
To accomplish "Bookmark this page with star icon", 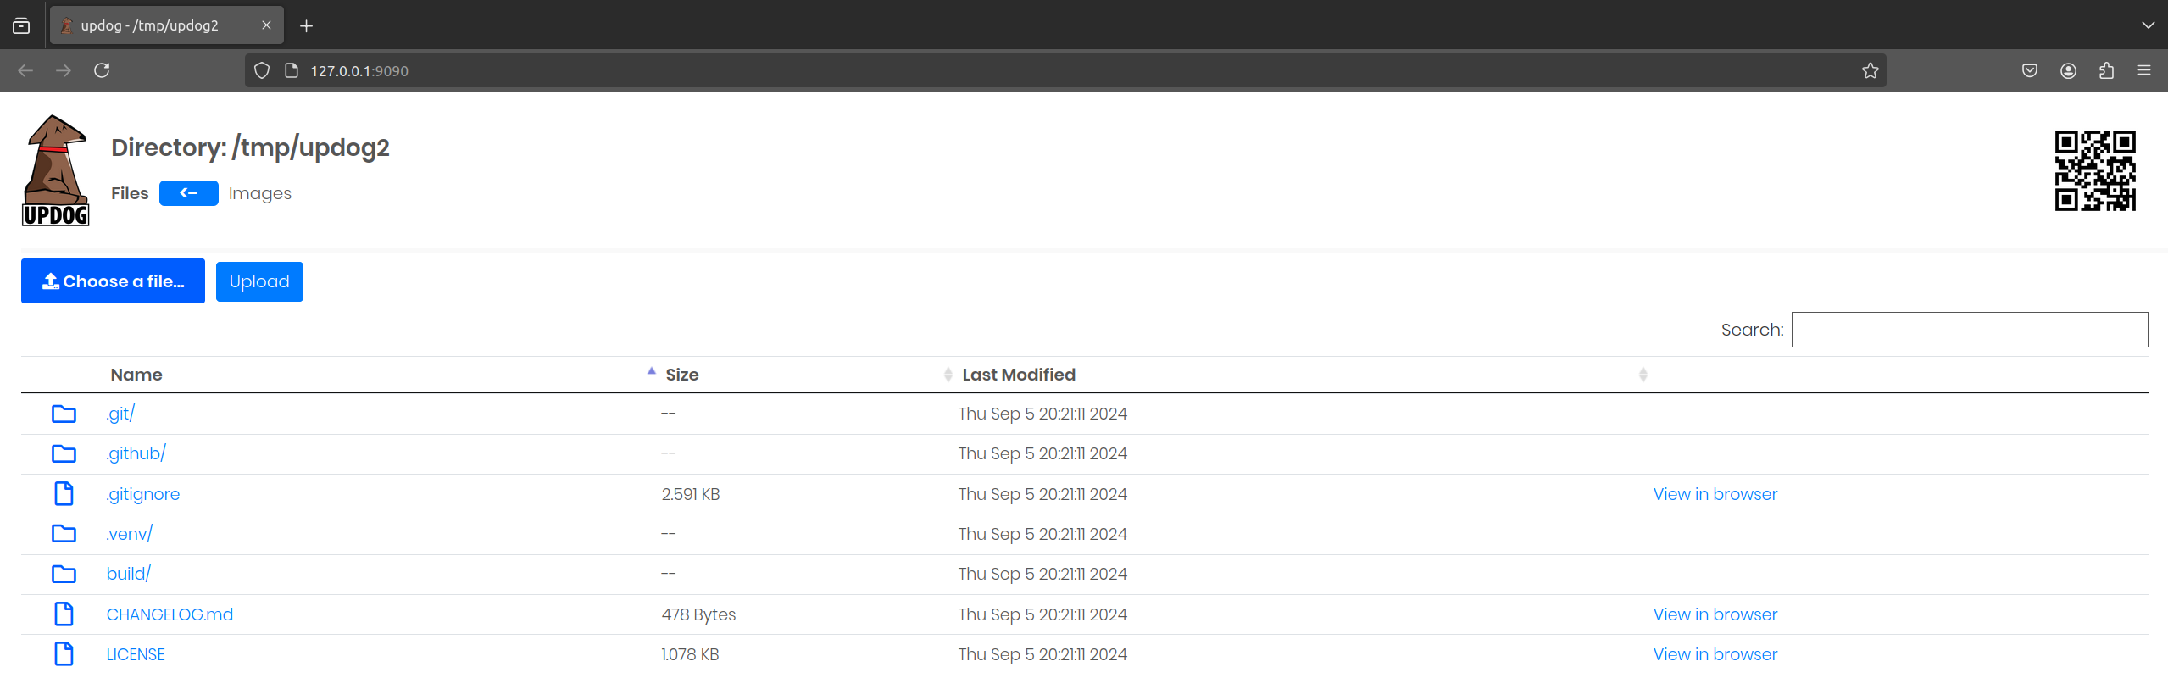I will [x=1871, y=70].
